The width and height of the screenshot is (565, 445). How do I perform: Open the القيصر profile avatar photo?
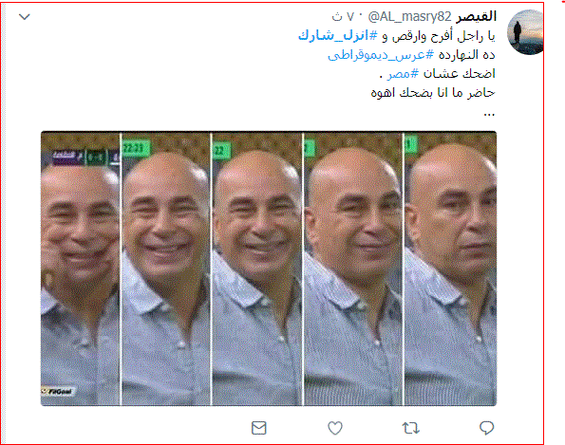[525, 32]
